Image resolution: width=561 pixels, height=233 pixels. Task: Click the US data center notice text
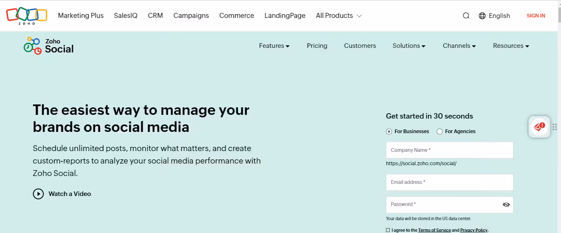click(x=429, y=219)
